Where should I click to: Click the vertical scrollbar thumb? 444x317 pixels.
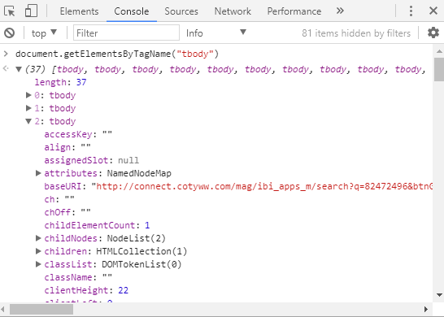439,70
